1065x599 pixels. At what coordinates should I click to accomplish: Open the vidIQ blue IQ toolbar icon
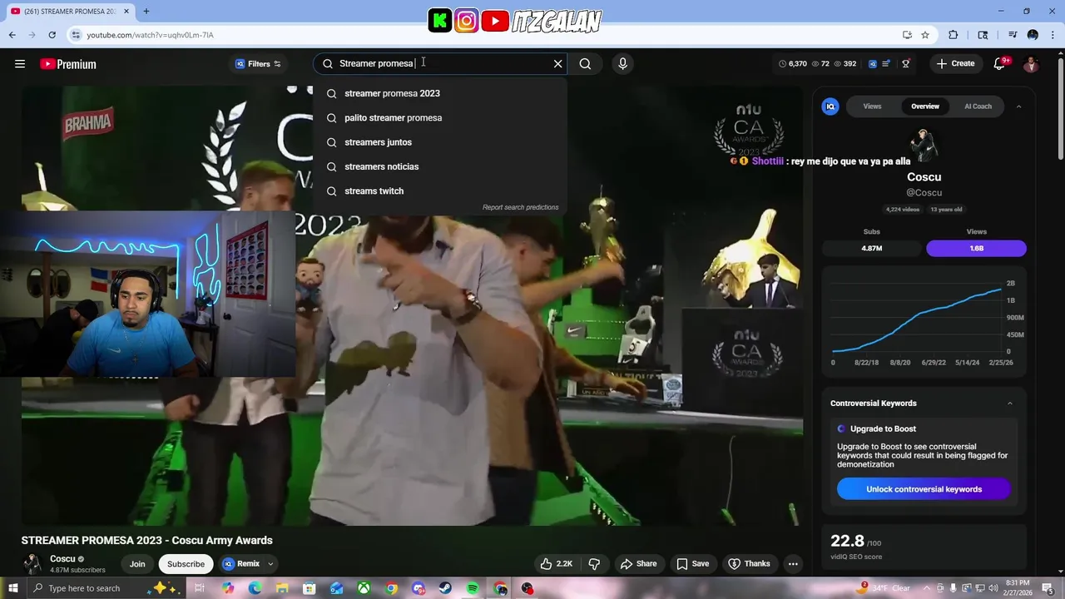point(872,63)
